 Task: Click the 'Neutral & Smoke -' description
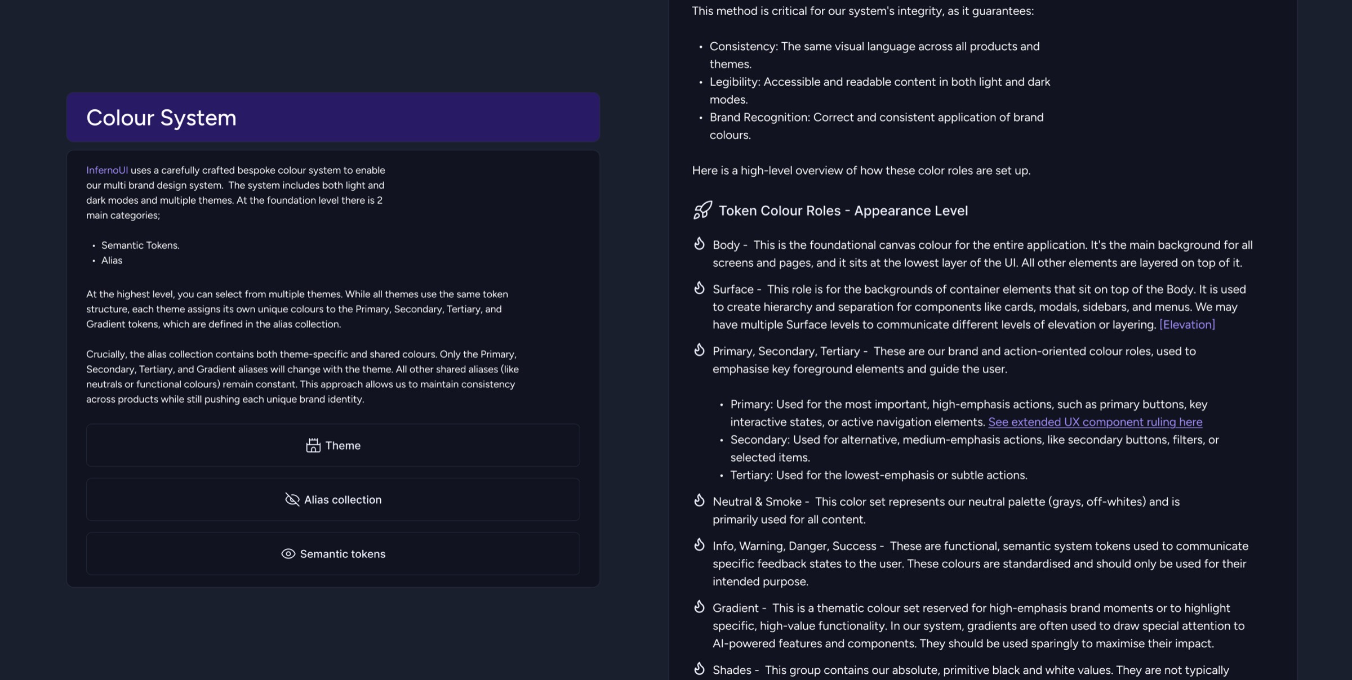[946, 511]
